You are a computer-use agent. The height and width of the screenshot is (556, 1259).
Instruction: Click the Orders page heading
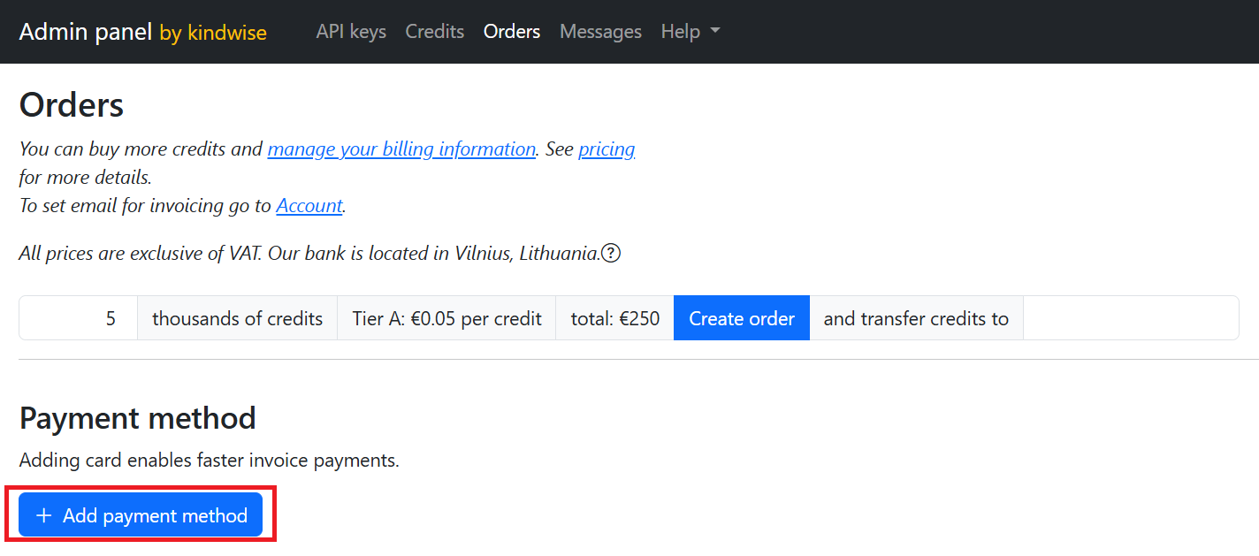pyautogui.click(x=71, y=104)
